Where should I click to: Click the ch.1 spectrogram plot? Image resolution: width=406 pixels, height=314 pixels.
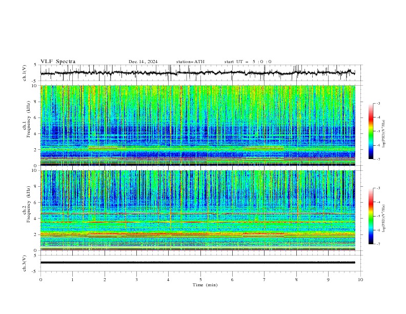click(x=198, y=125)
